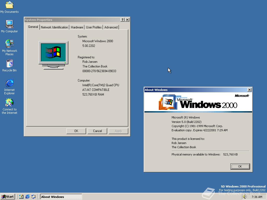The image size is (267, 200).
Task: Select the Internet Explorer desktop icon
Action: tap(9, 87)
